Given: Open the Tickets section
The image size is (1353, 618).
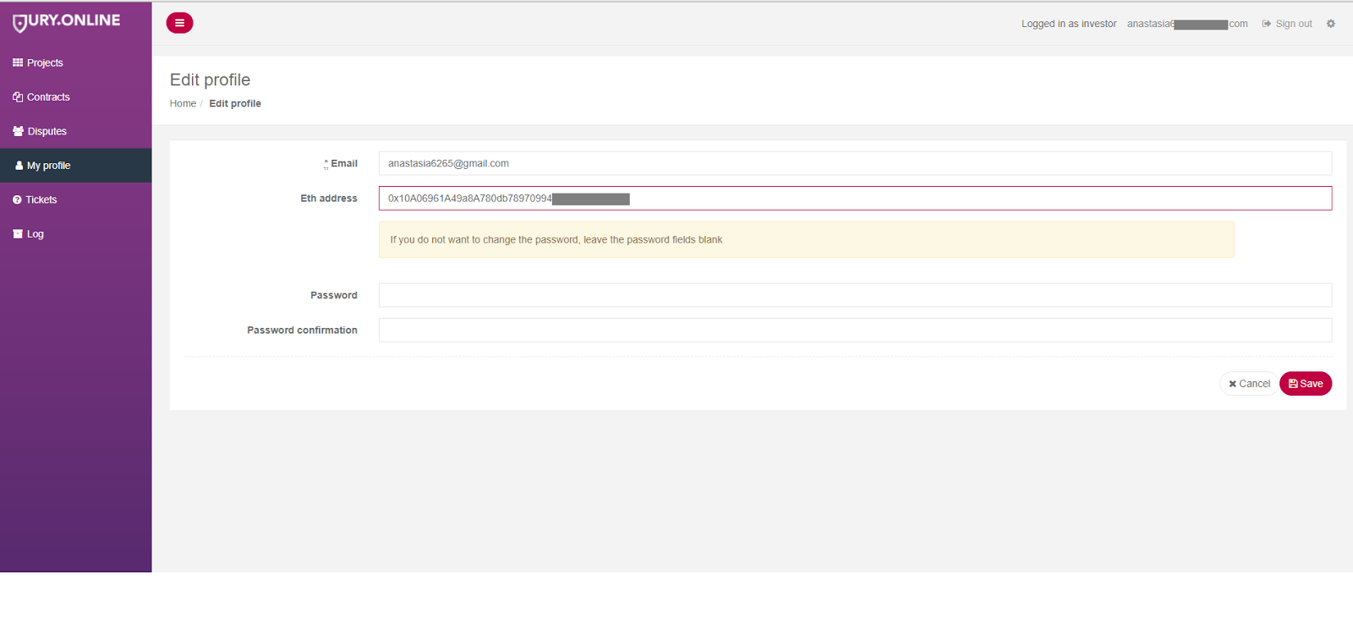Looking at the screenshot, I should (x=76, y=200).
